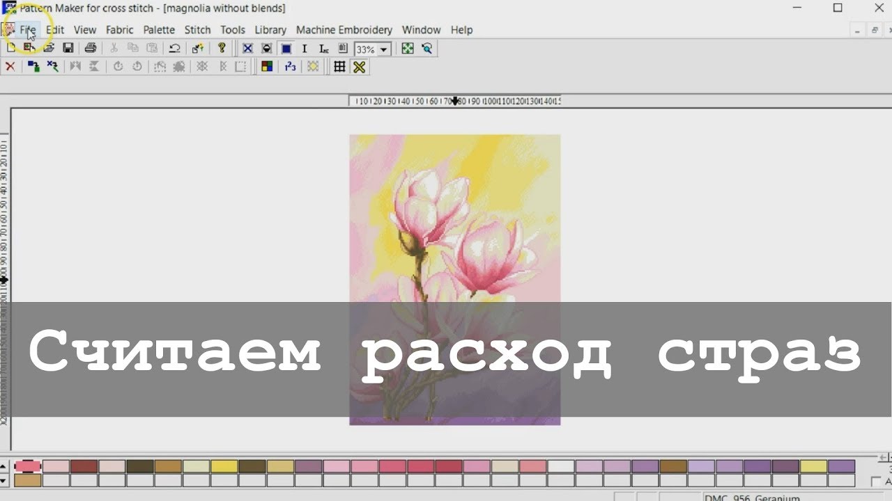892x501 pixels.
Task: Toggle the checkbox beside the palette
Action: click(x=876, y=482)
